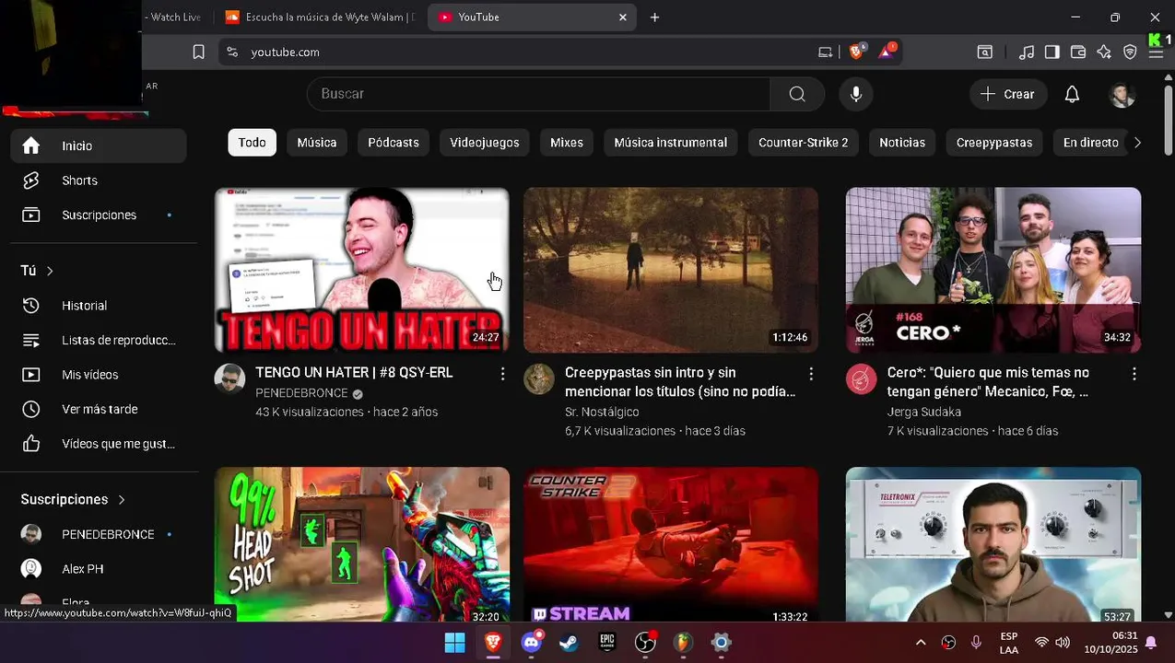Screen dimensions: 1175x663
Task: Click the Brave Rewards triangle icon
Action: click(x=887, y=52)
